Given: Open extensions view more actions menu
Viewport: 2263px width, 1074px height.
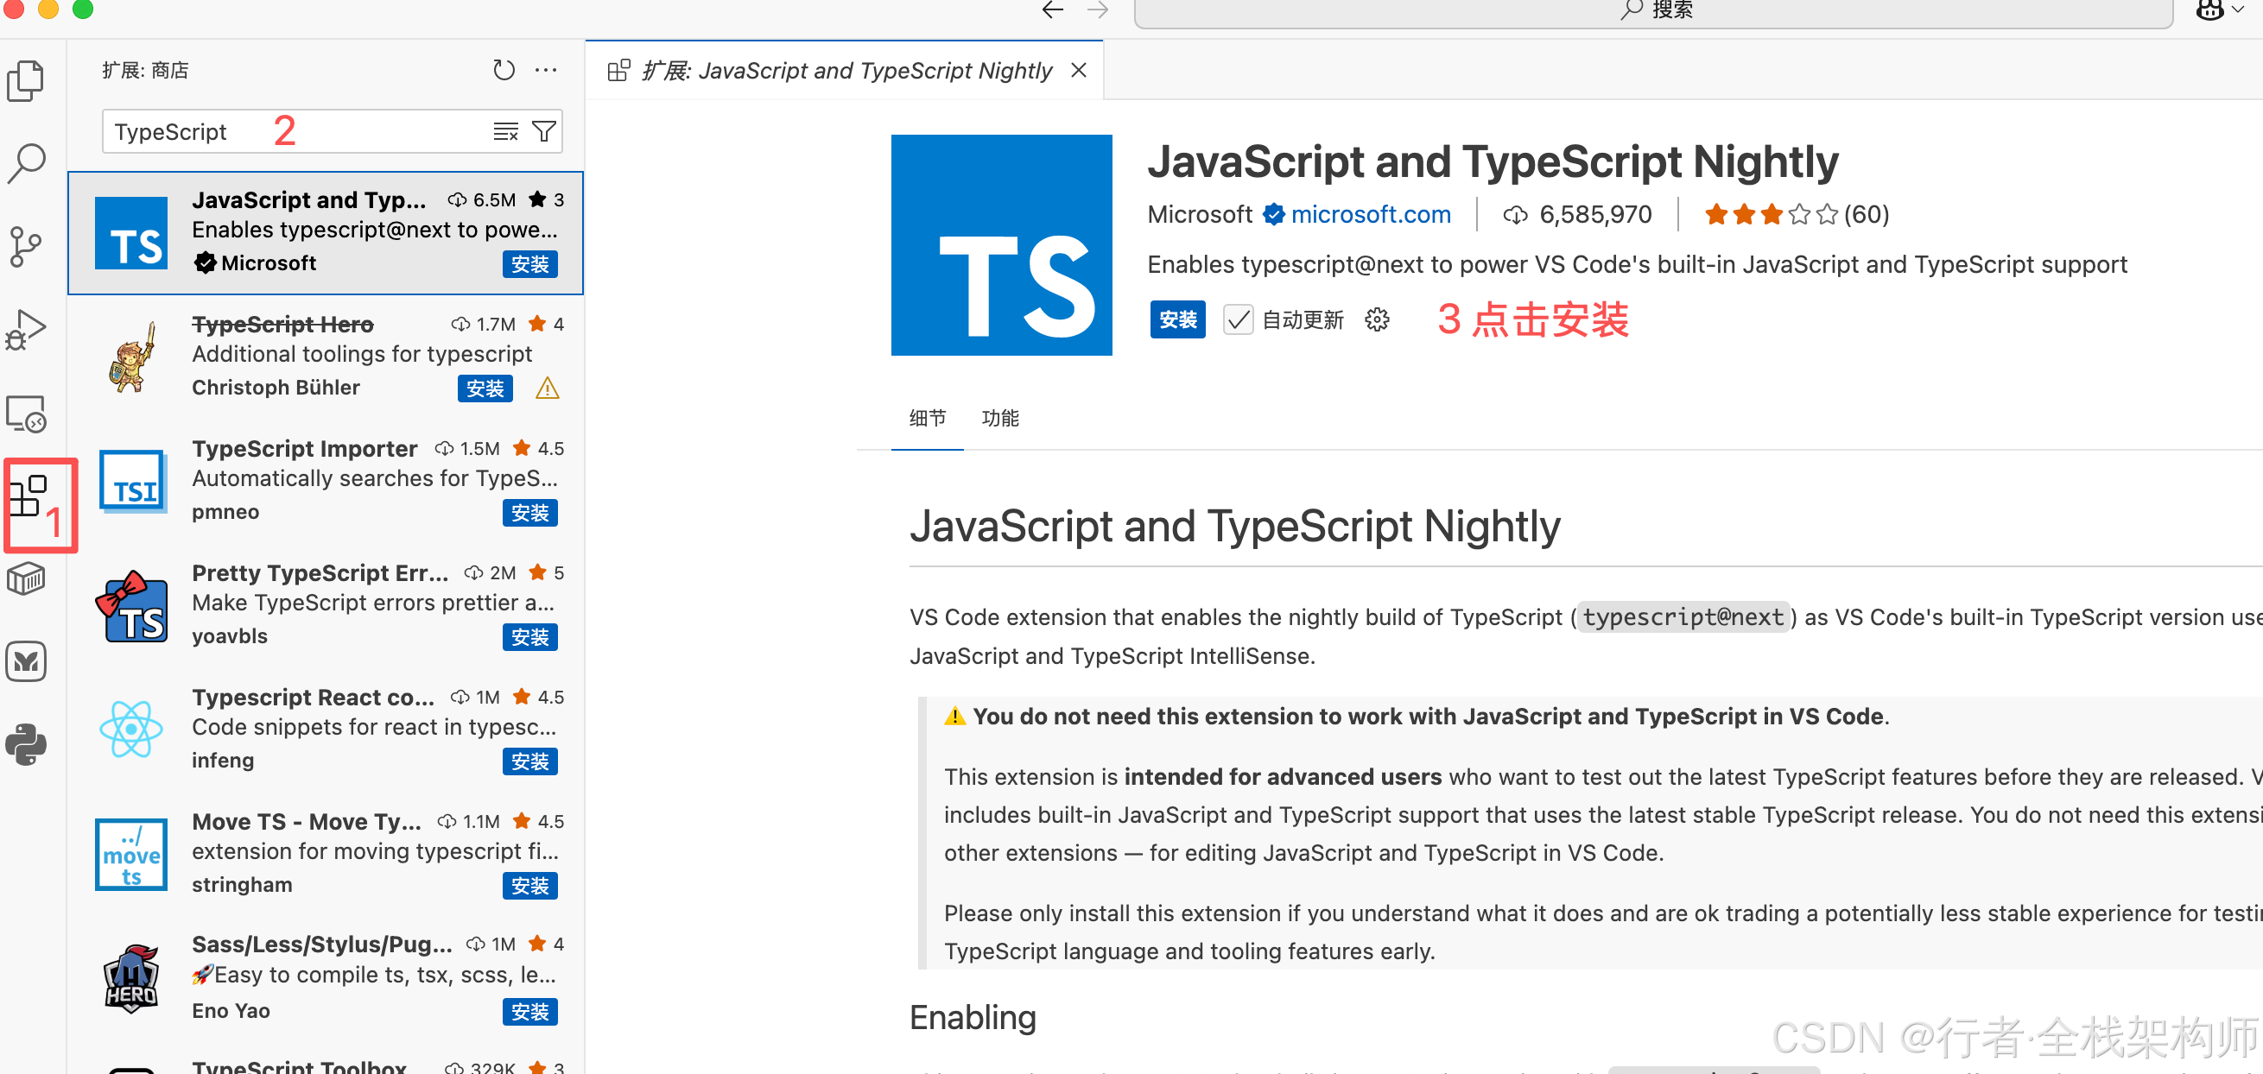Looking at the screenshot, I should (547, 69).
